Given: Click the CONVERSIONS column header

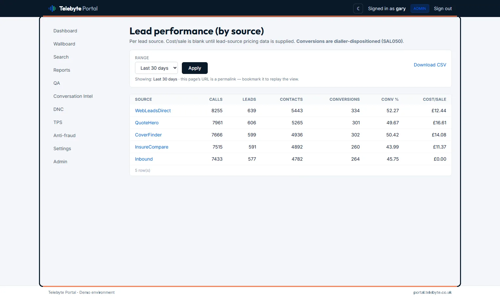Looking at the screenshot, I should pos(344,99).
